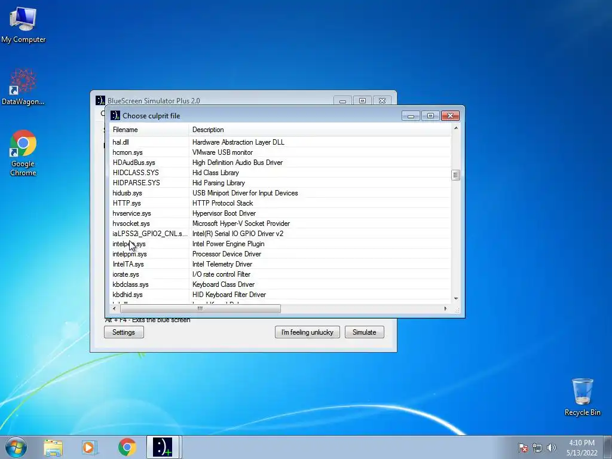Select the HIDCLASS.SYS row
The width and height of the screenshot is (612, 459).
point(280,173)
